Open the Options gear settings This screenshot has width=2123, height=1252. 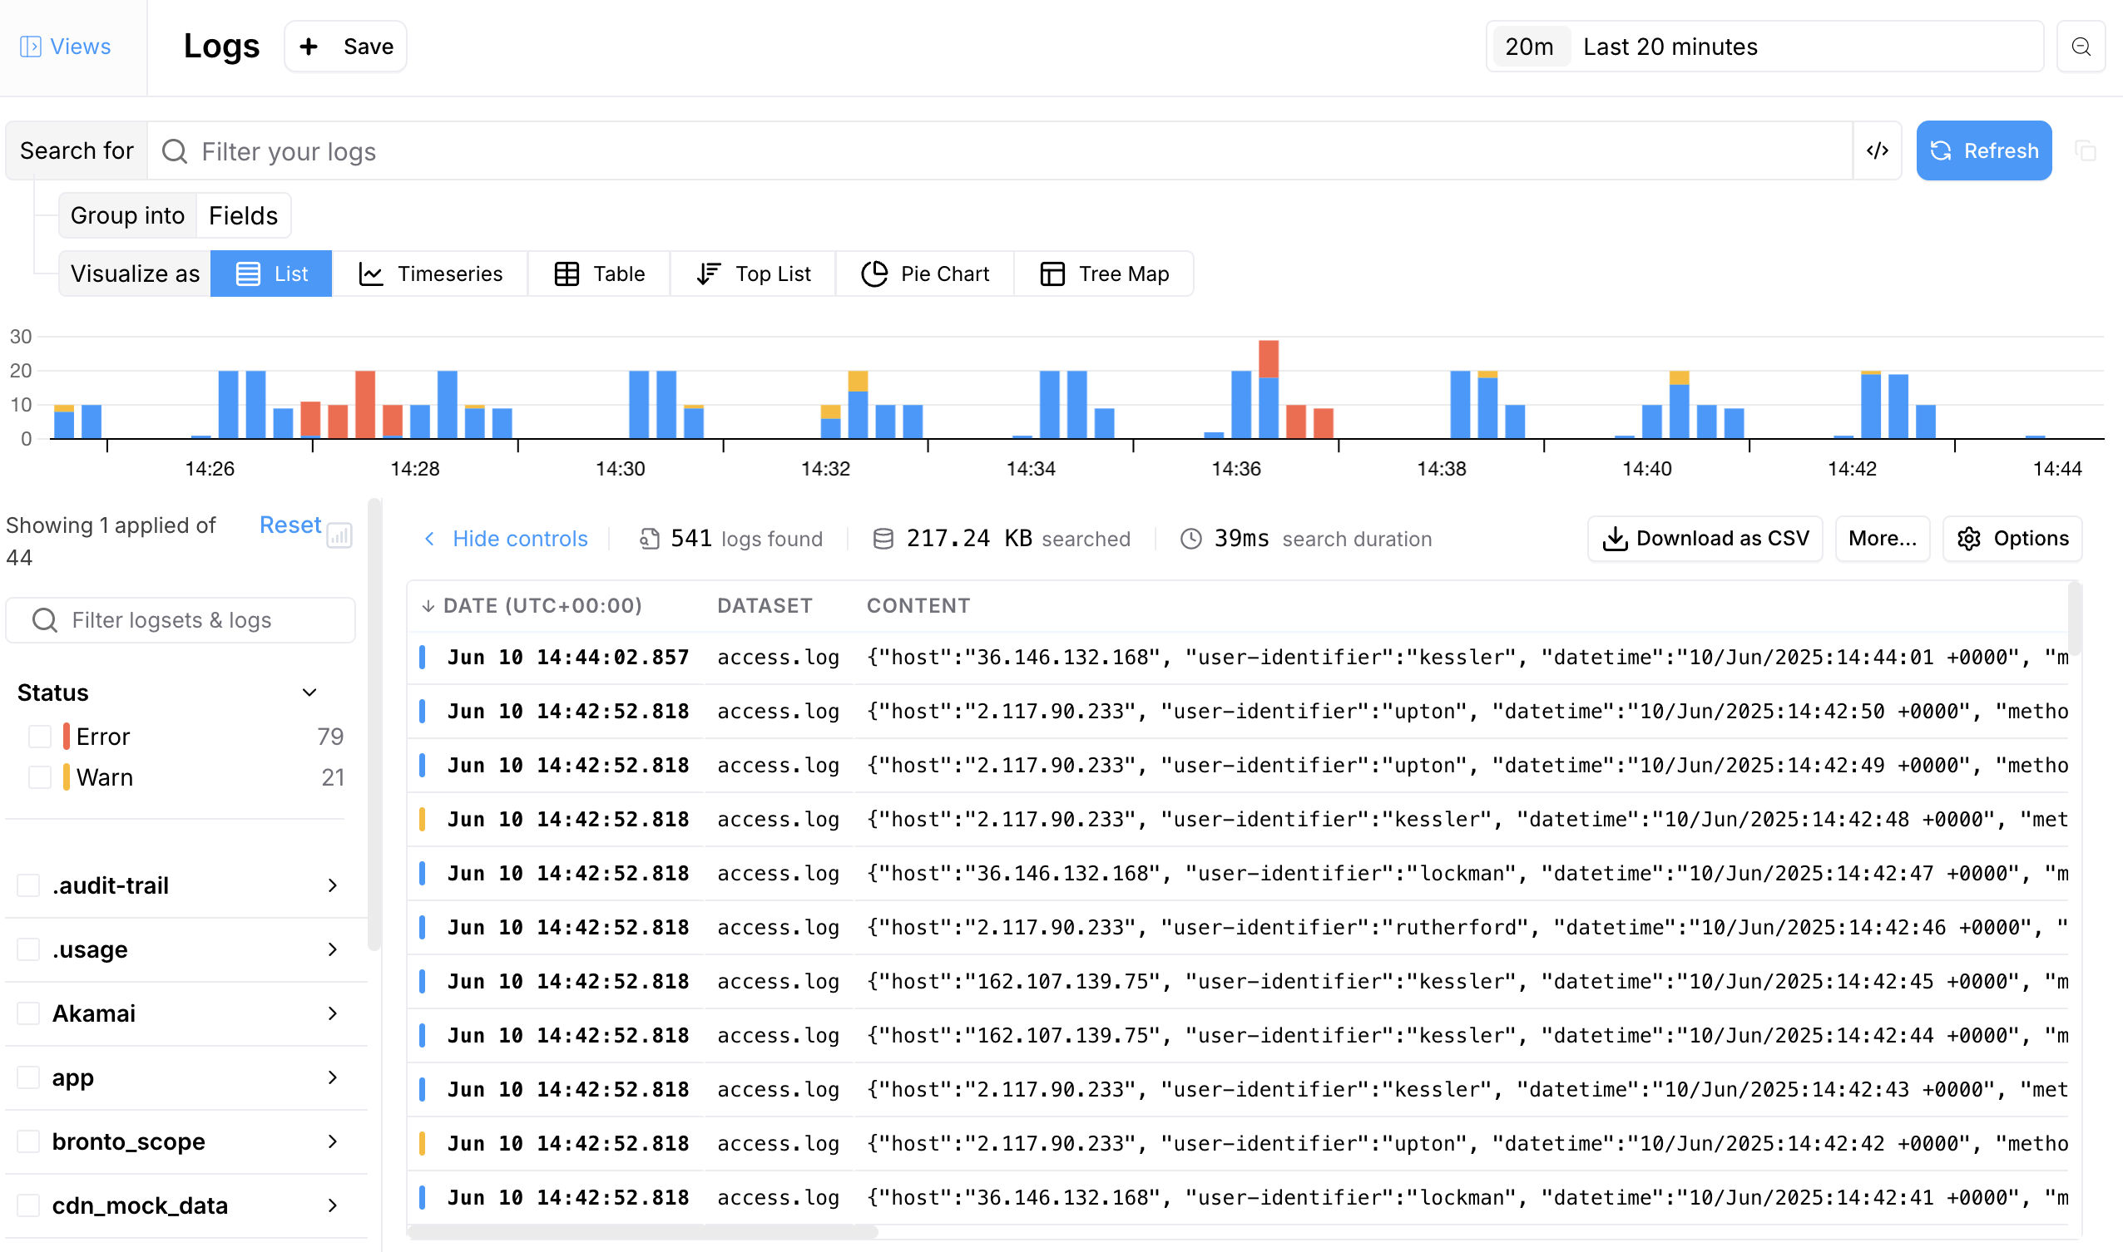click(x=2012, y=538)
